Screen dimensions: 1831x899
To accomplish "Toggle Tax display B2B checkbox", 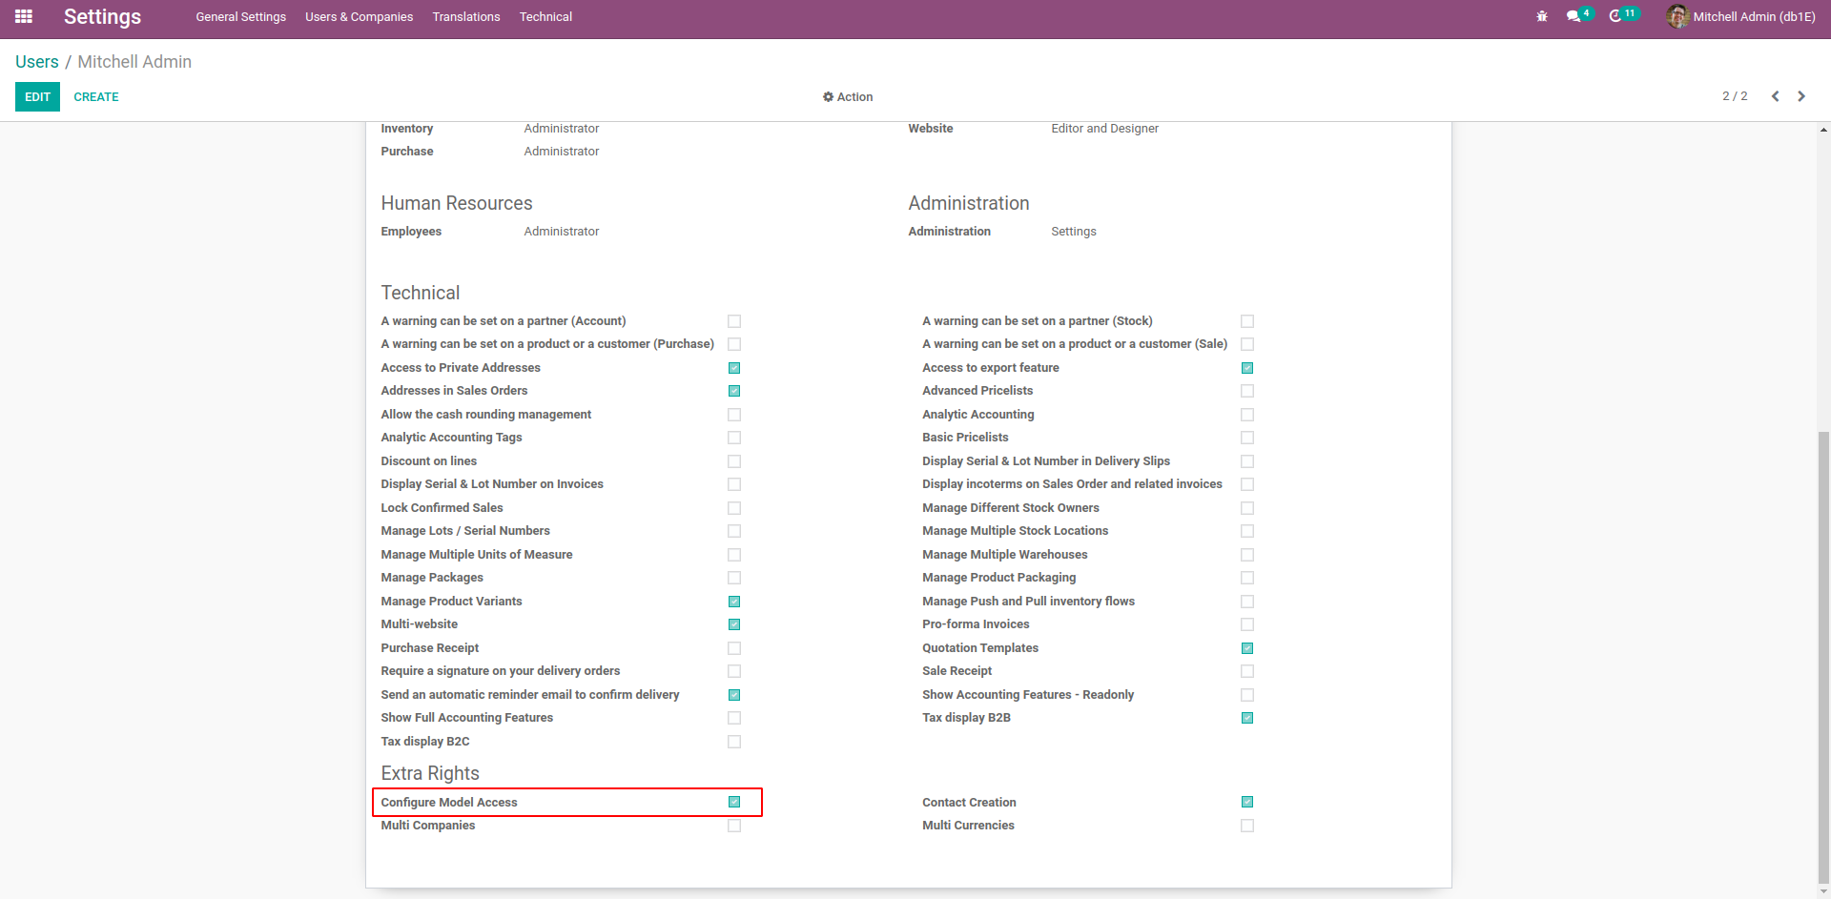I will (x=1247, y=718).
